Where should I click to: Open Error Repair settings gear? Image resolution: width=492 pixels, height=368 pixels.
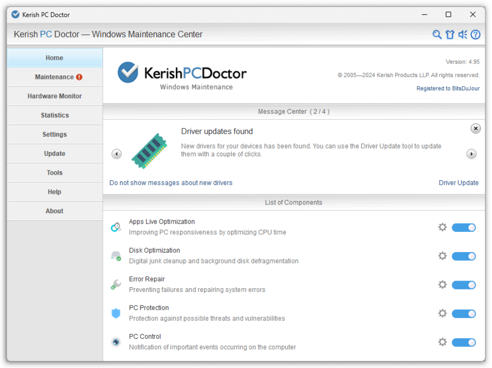tap(443, 284)
